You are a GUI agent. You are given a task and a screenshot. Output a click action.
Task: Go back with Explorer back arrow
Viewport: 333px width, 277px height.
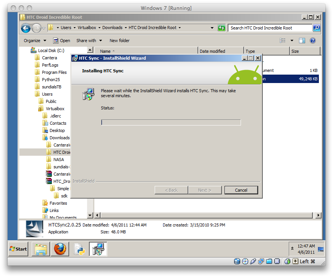pyautogui.click(x=26, y=28)
